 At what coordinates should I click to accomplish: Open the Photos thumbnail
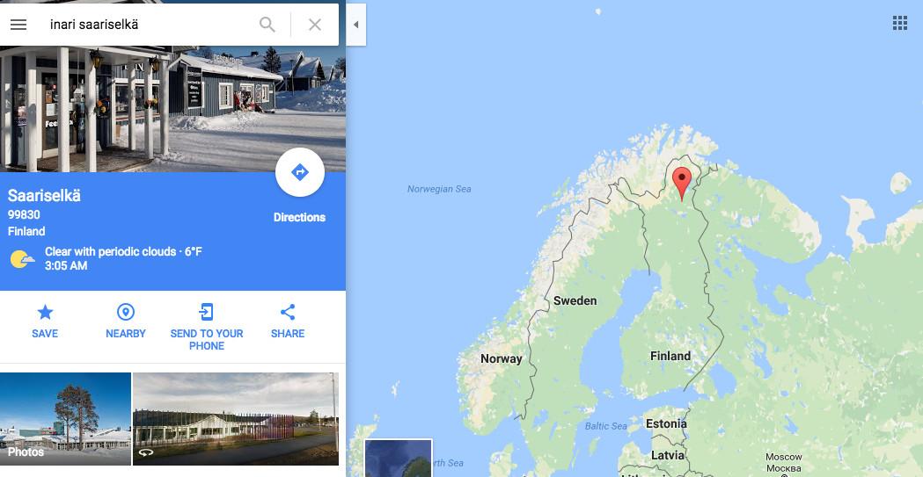[65, 419]
